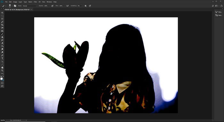Screen dimensions: 224x122
Task: Select the Path Selection tool
Action: [x=2, y=61]
